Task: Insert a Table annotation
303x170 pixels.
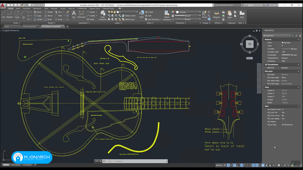Action: pos(91,19)
